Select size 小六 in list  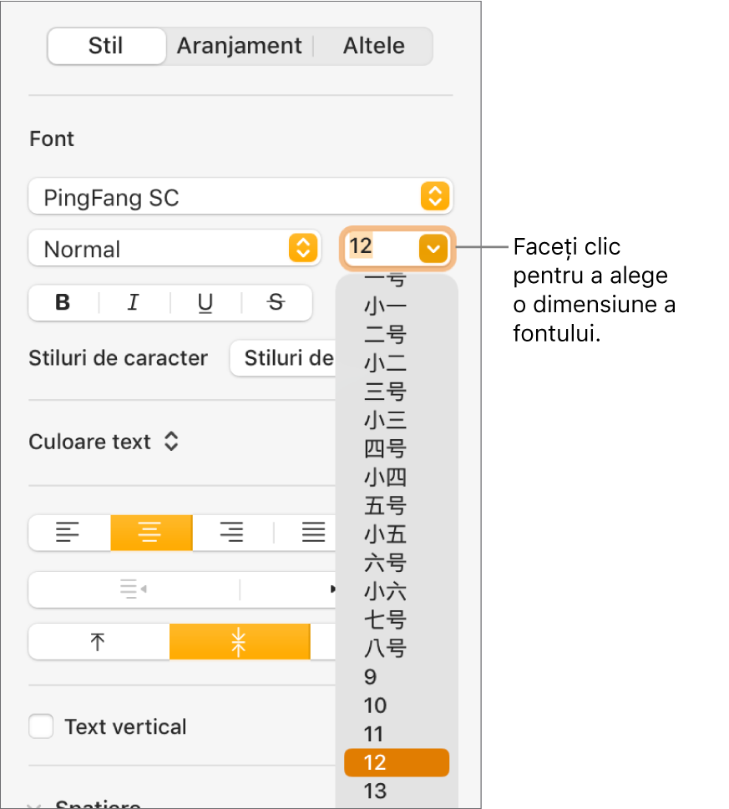[396, 591]
